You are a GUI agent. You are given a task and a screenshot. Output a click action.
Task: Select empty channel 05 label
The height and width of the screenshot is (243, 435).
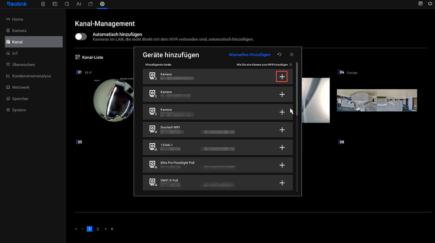[80, 142]
